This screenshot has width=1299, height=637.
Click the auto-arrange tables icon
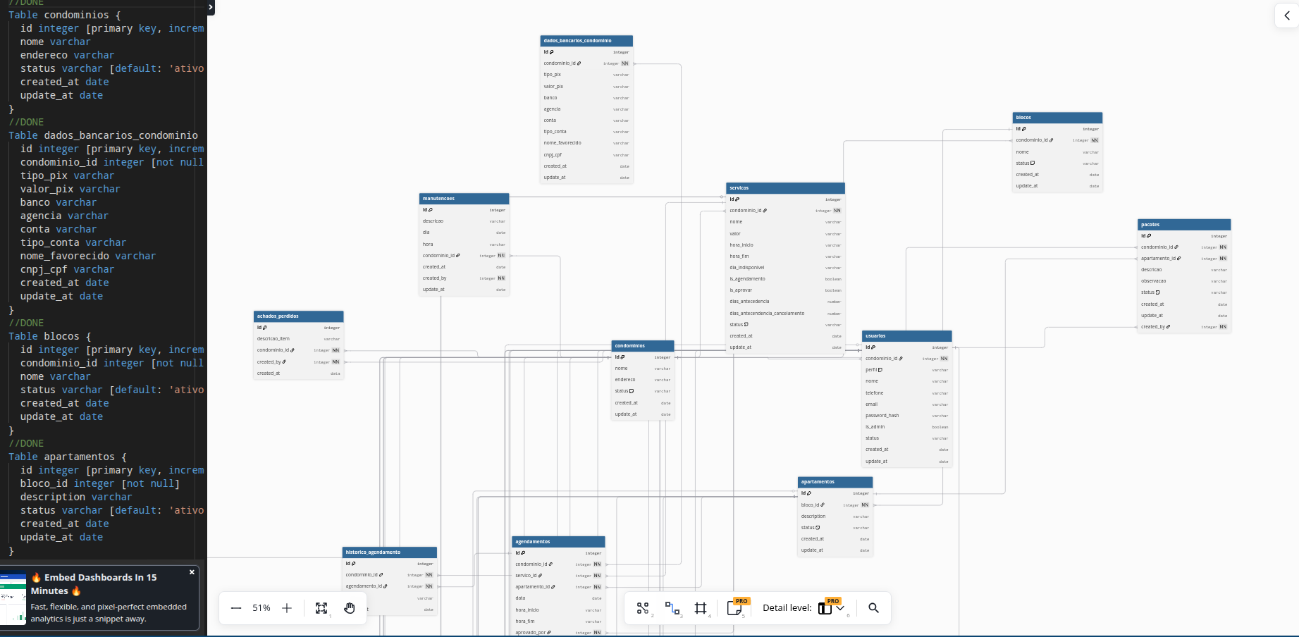coord(643,608)
